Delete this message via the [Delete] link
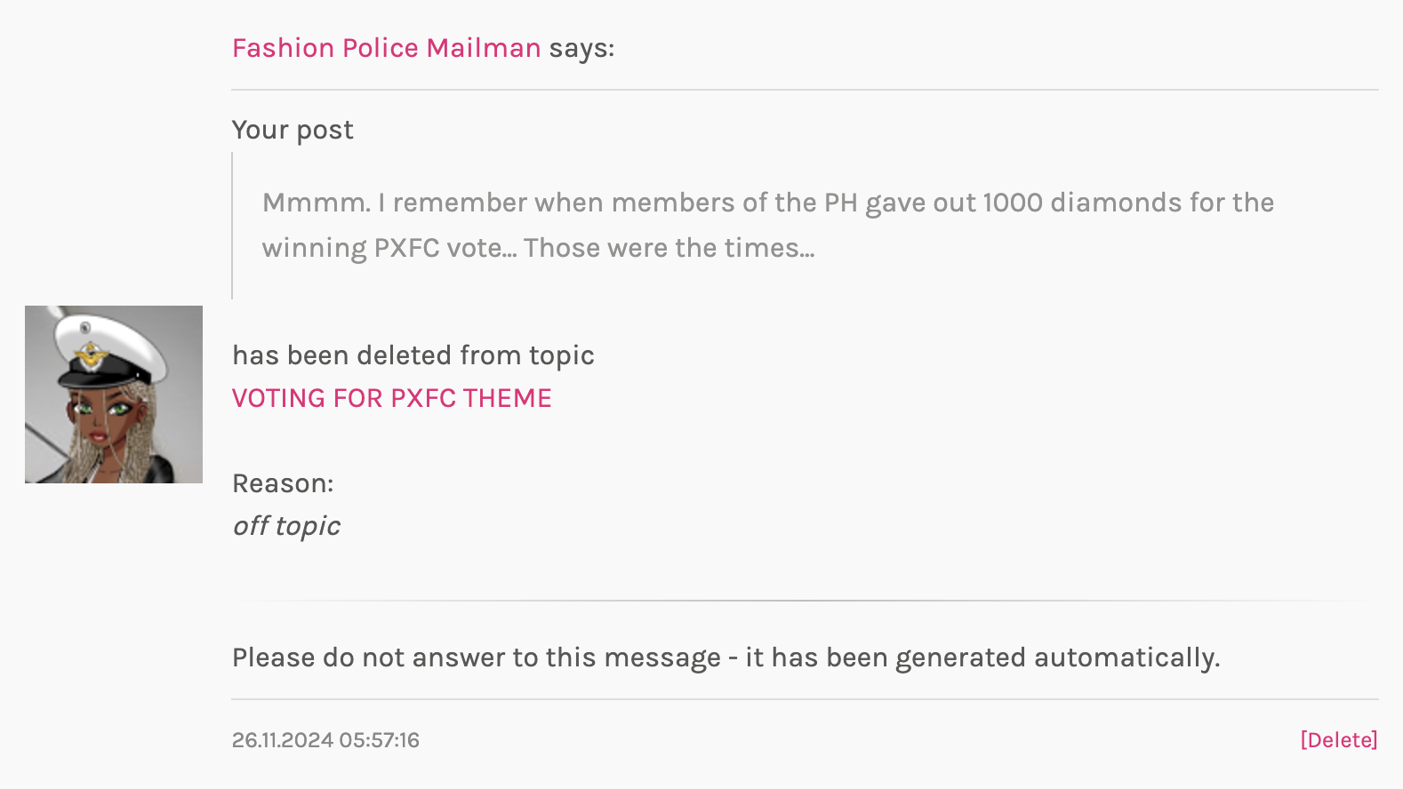Image resolution: width=1403 pixels, height=789 pixels. pyautogui.click(x=1338, y=740)
